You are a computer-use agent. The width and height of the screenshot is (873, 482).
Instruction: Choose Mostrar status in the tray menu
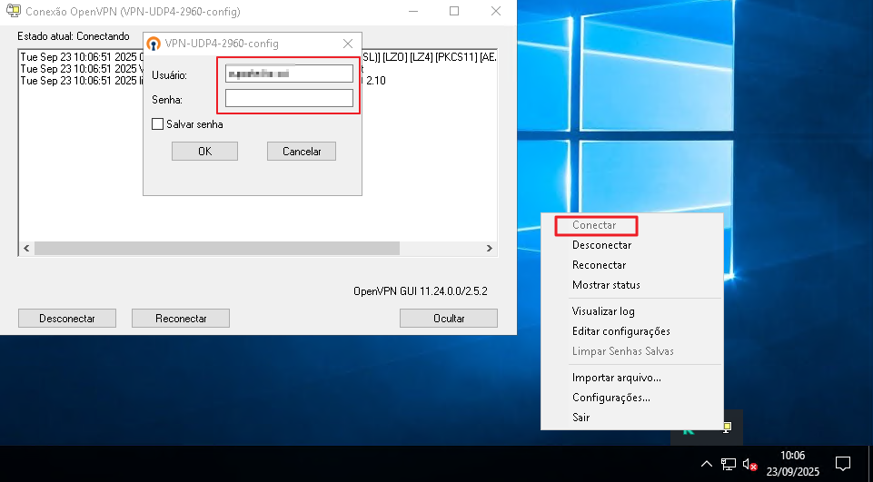[606, 285]
